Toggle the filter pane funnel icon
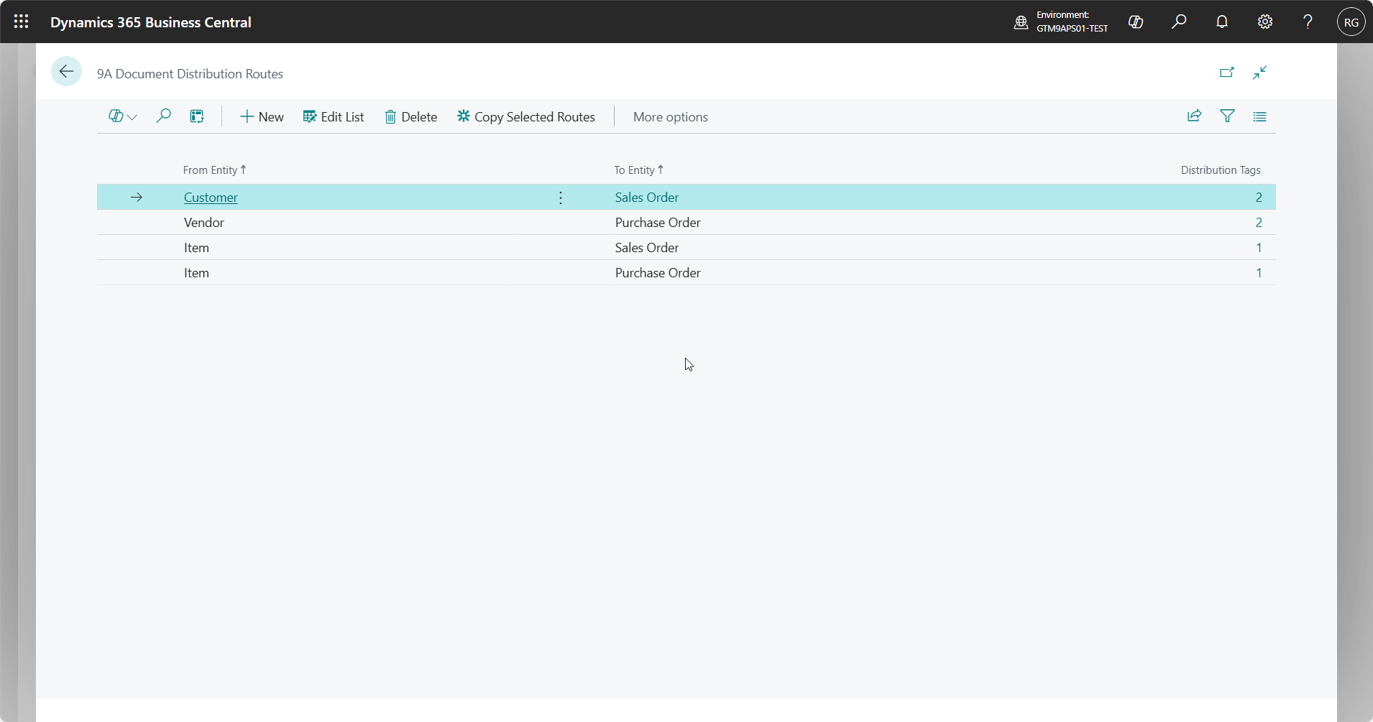The width and height of the screenshot is (1373, 722). coord(1227,116)
